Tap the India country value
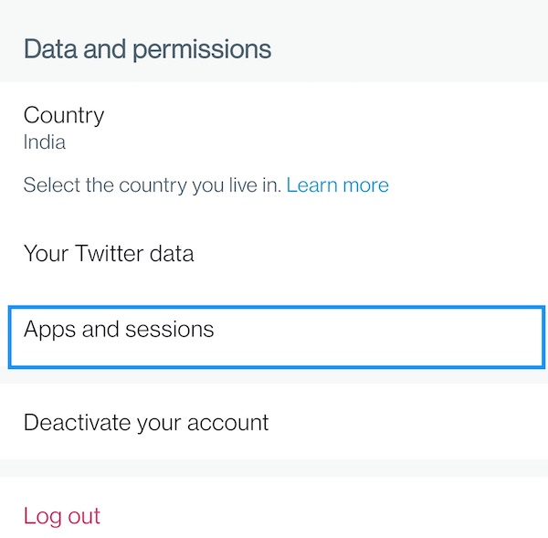Image resolution: width=548 pixels, height=538 pixels. pos(45,142)
